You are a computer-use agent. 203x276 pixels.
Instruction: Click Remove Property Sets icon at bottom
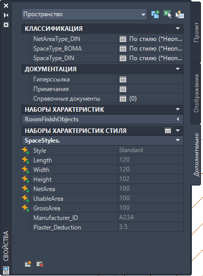click(40, 264)
